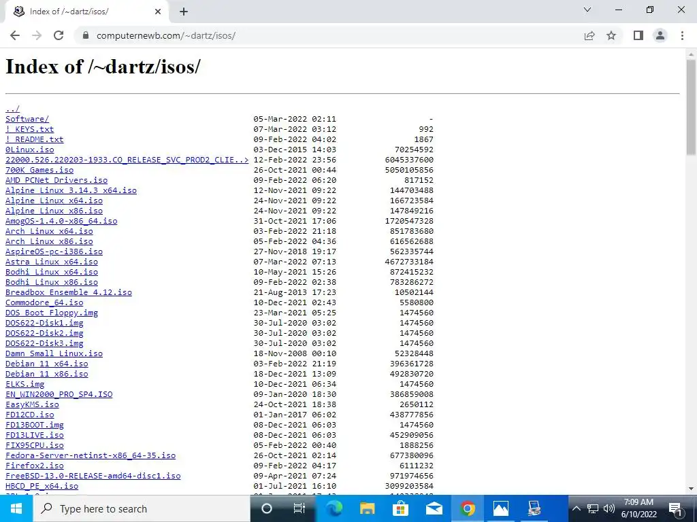This screenshot has height=522, width=697.
Task: Open the tab search dropdown arrow
Action: pyautogui.click(x=587, y=10)
